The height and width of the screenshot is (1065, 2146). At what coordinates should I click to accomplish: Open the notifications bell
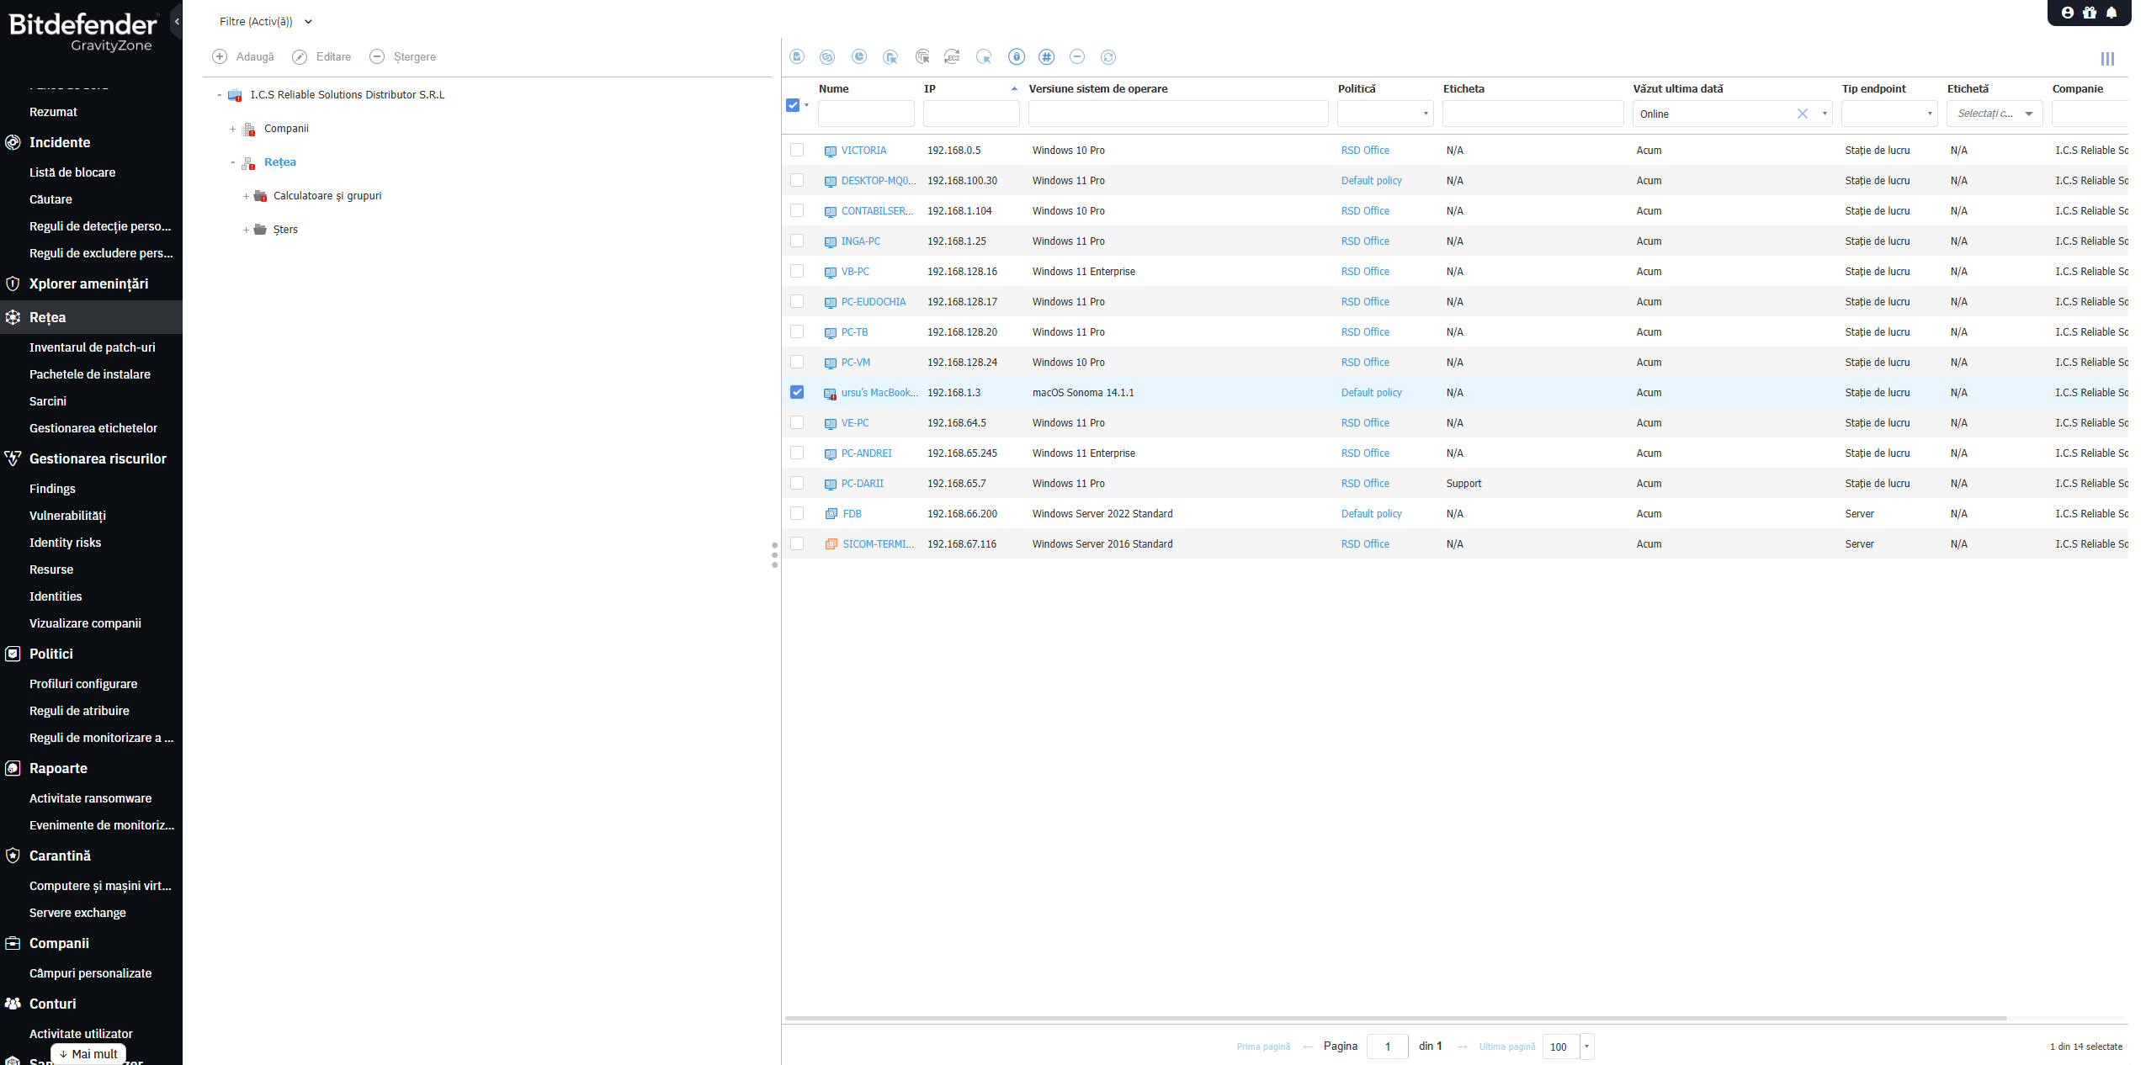pyautogui.click(x=2111, y=13)
